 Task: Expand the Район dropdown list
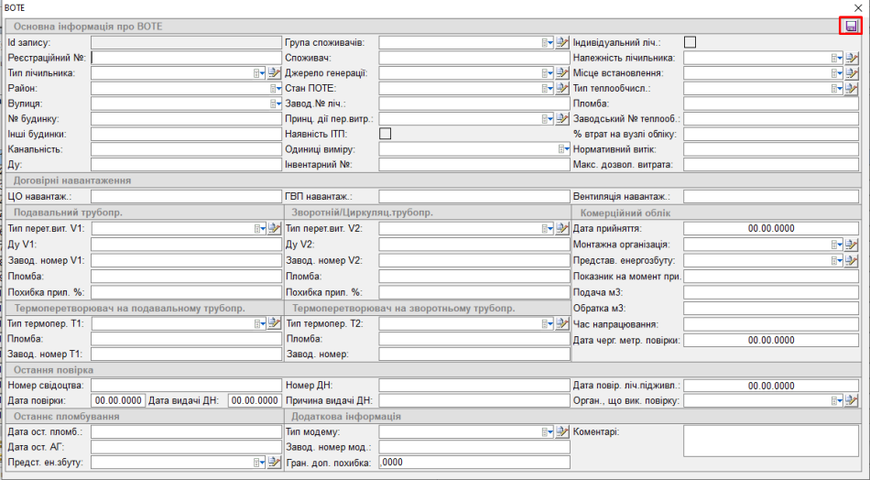(x=276, y=89)
